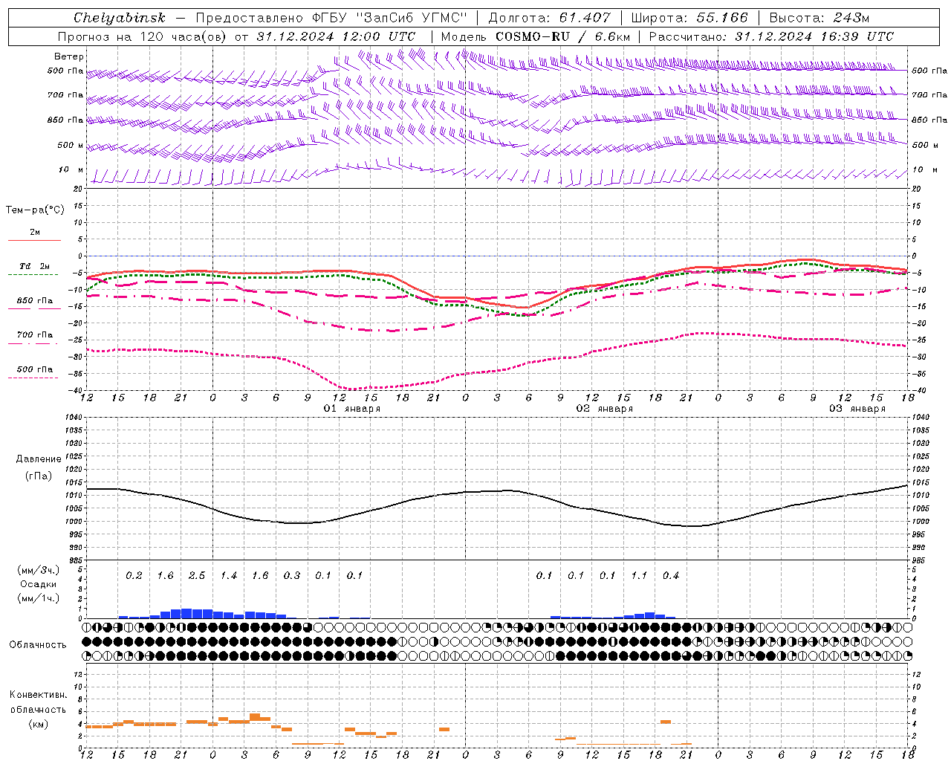The height and width of the screenshot is (761, 951).
Task: Click the Высота: 243м value
Action: tap(819, 18)
